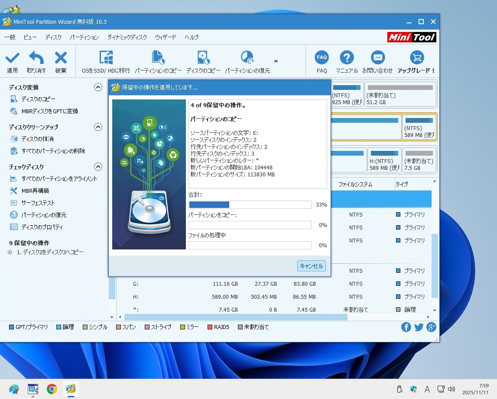Screen dimensions: 497x399
Task: Expand pending operation ディスク2をディスク3へコピー
Action: coord(10,252)
